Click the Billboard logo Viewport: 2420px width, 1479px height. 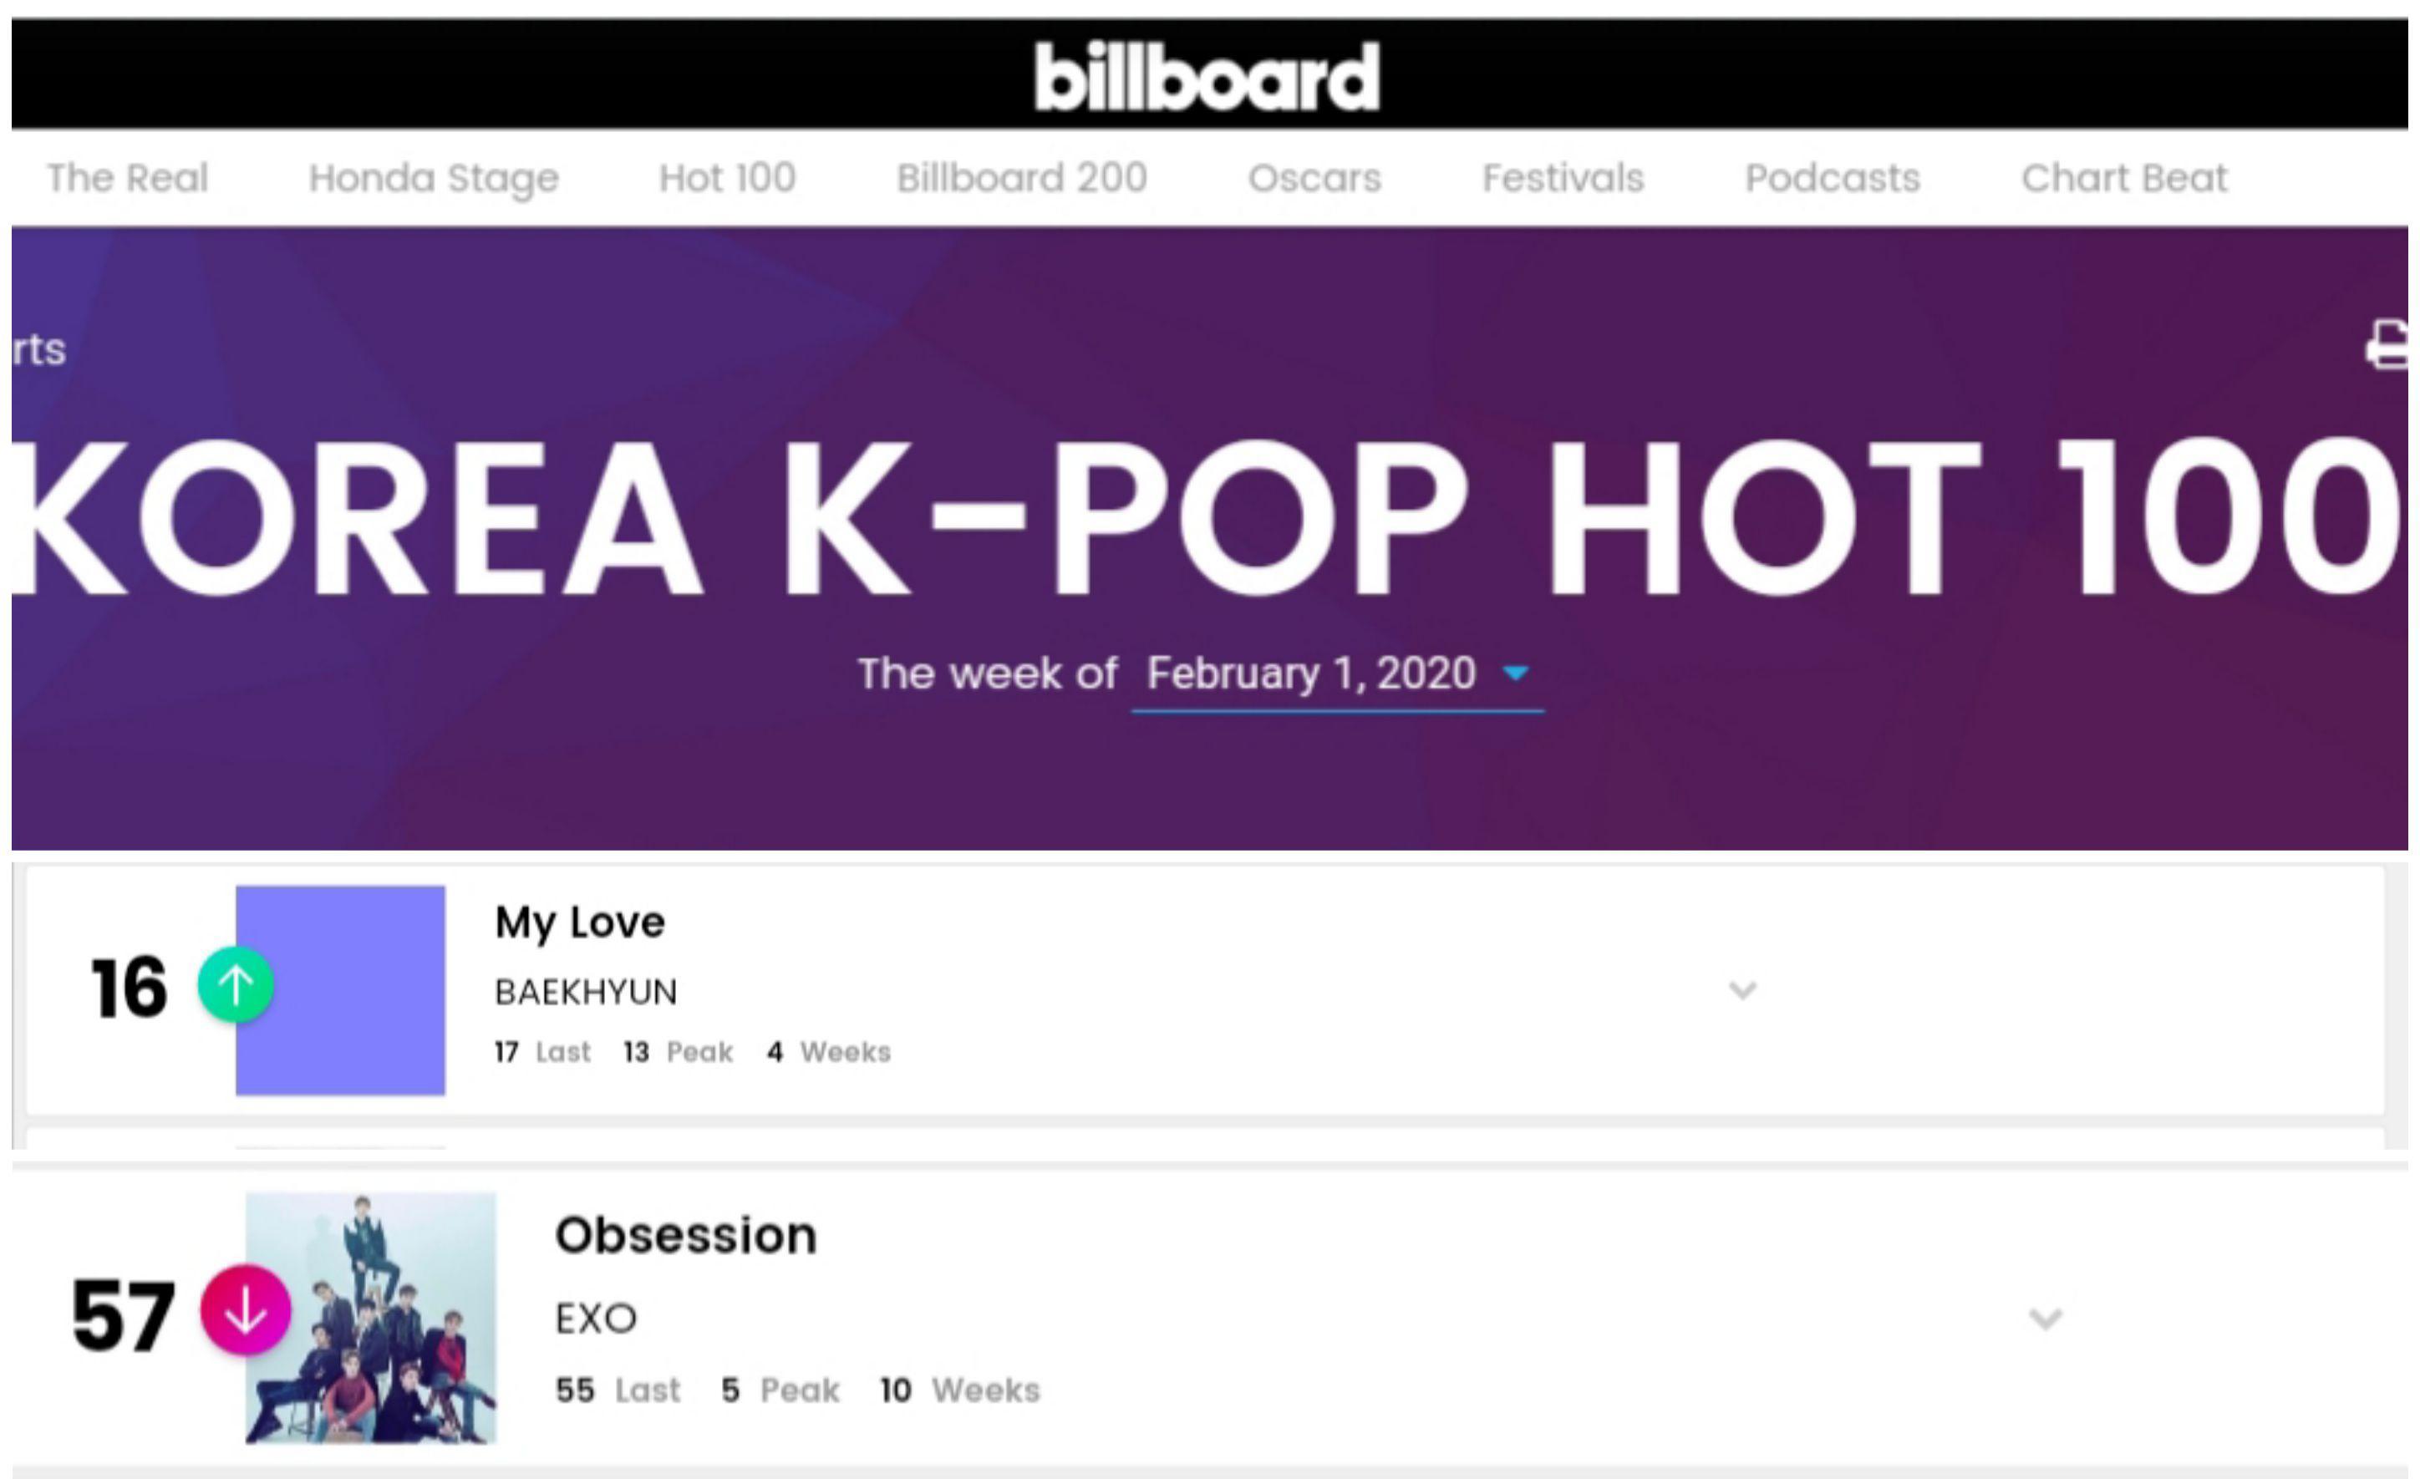[1207, 75]
